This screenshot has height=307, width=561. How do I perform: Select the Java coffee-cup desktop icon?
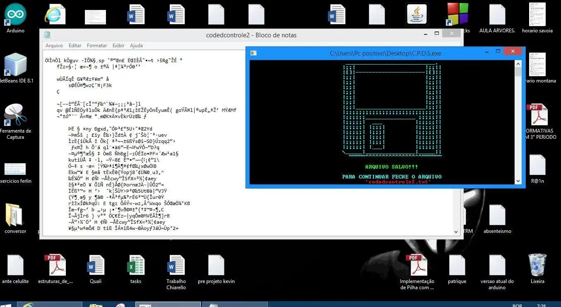417,15
